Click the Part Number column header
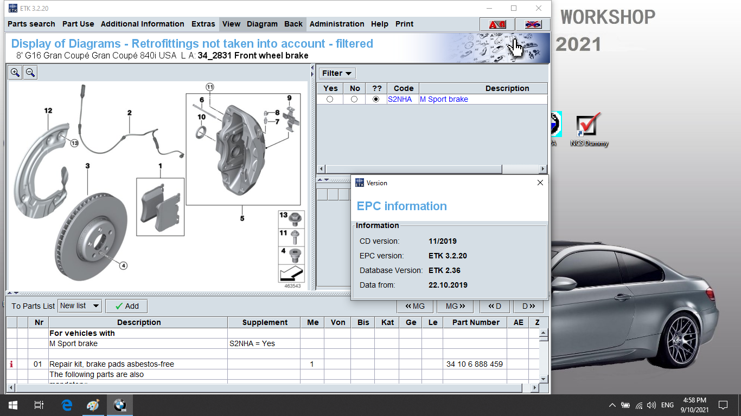The width and height of the screenshot is (741, 416). [475, 322]
